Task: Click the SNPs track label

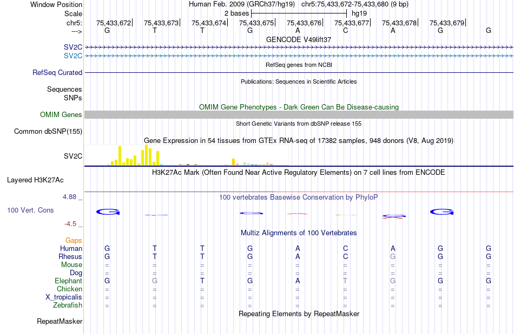Action: (73, 98)
